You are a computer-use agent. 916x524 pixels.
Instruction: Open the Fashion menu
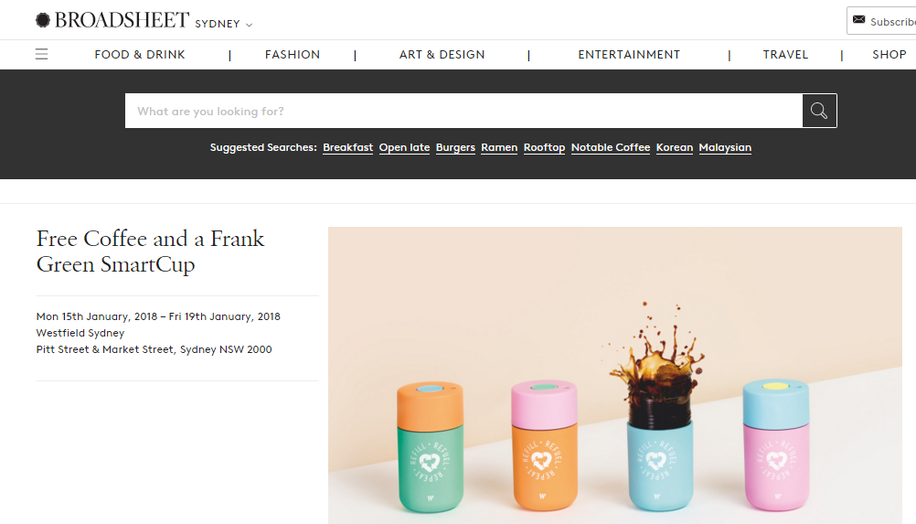click(293, 54)
